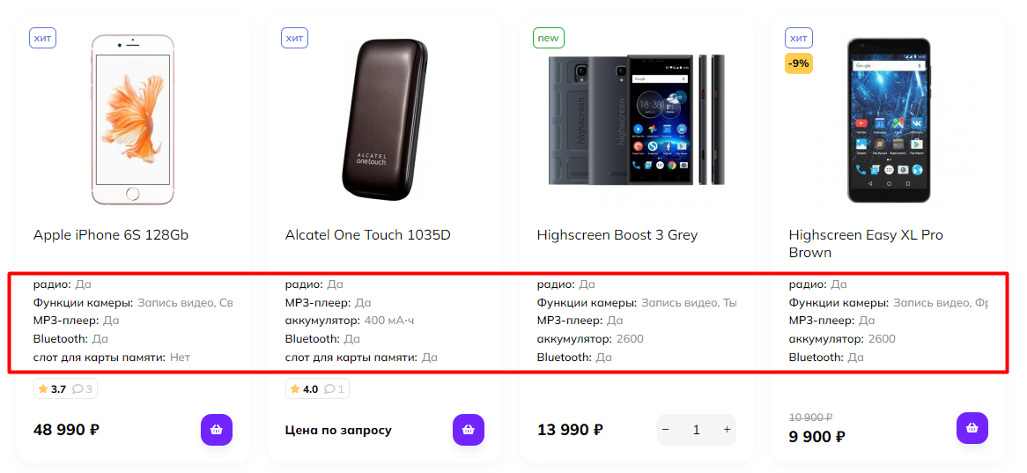The width and height of the screenshot is (1027, 473).
Task: Open the iPhone 6S review comments icon
Action: (82, 389)
